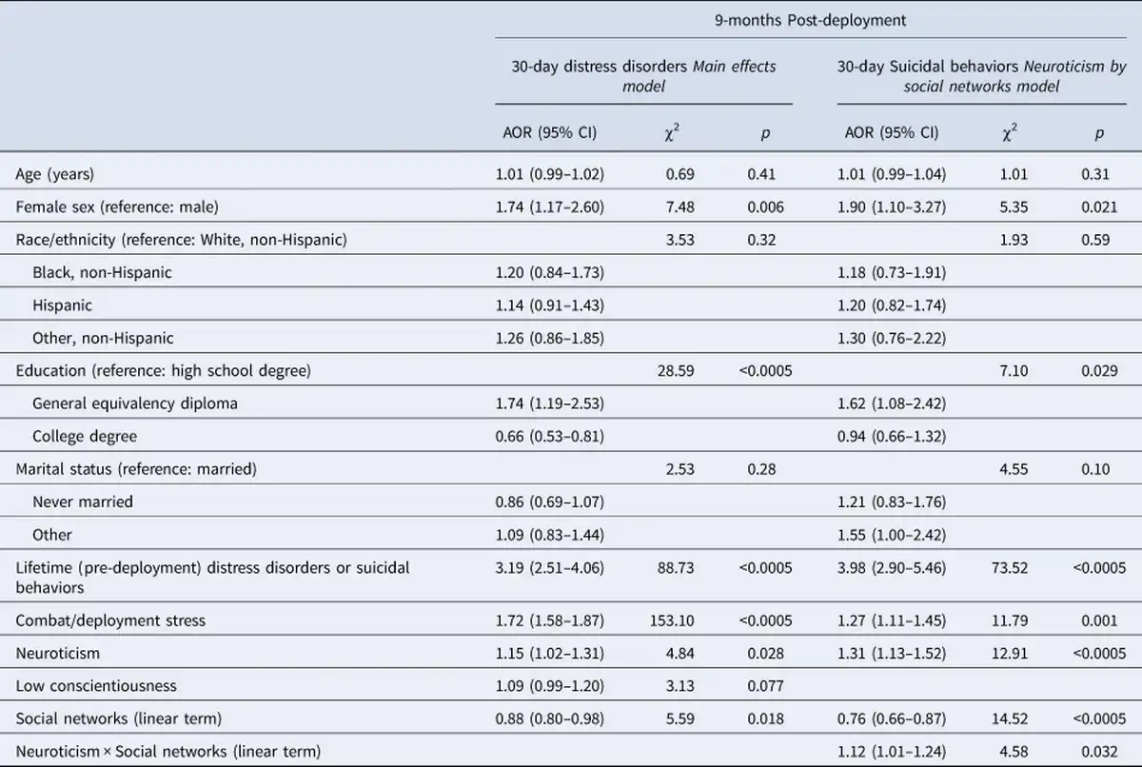Image resolution: width=1142 pixels, height=767 pixels.
Task: Select the Low conscientiousness row label
Action: [96, 686]
